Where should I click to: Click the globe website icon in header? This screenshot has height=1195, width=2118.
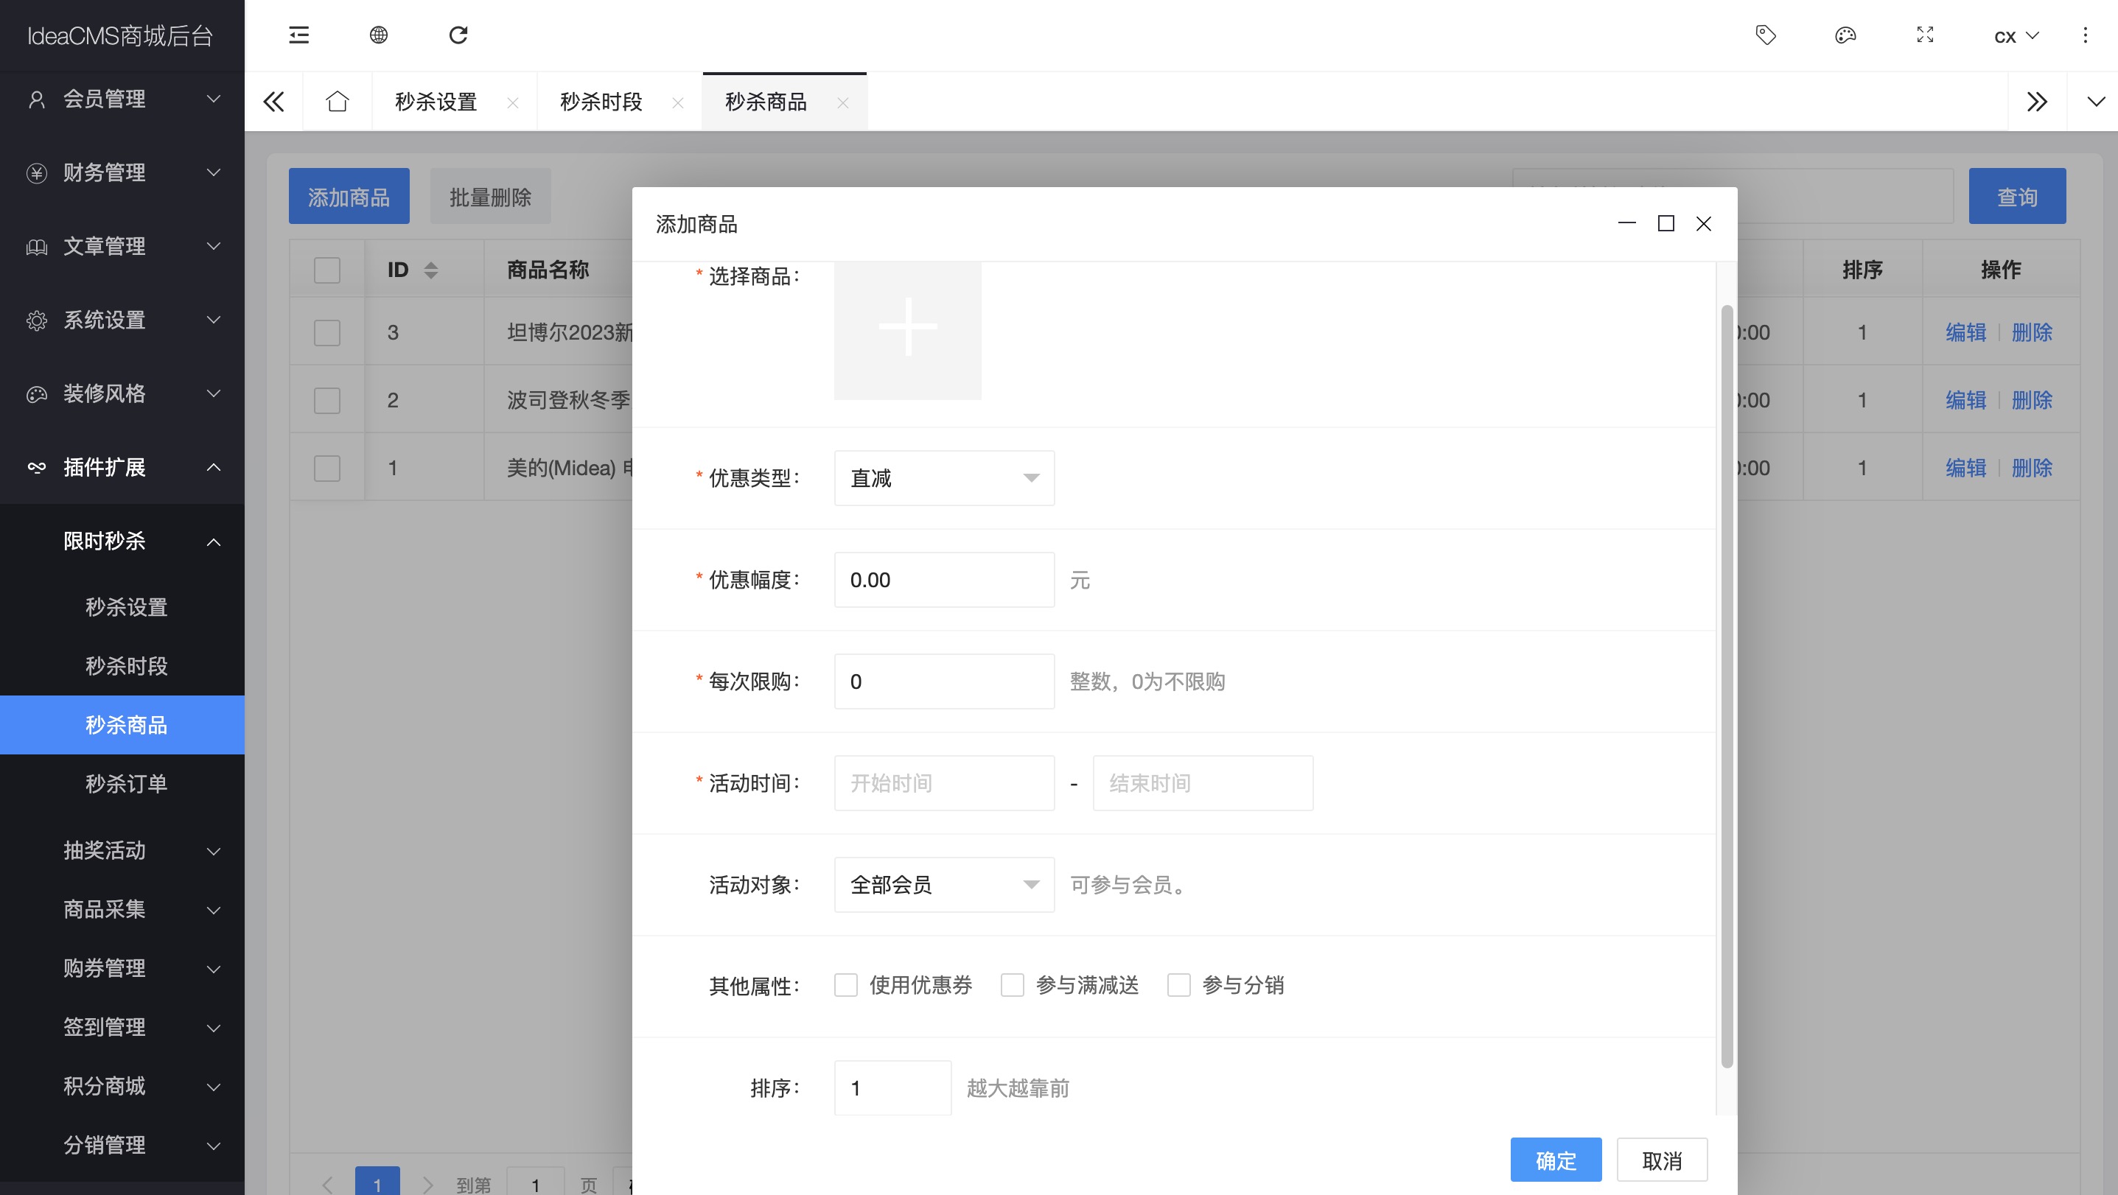(378, 35)
